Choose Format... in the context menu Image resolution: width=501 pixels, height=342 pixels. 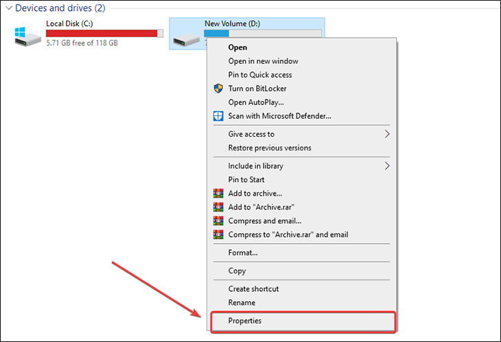tap(243, 253)
